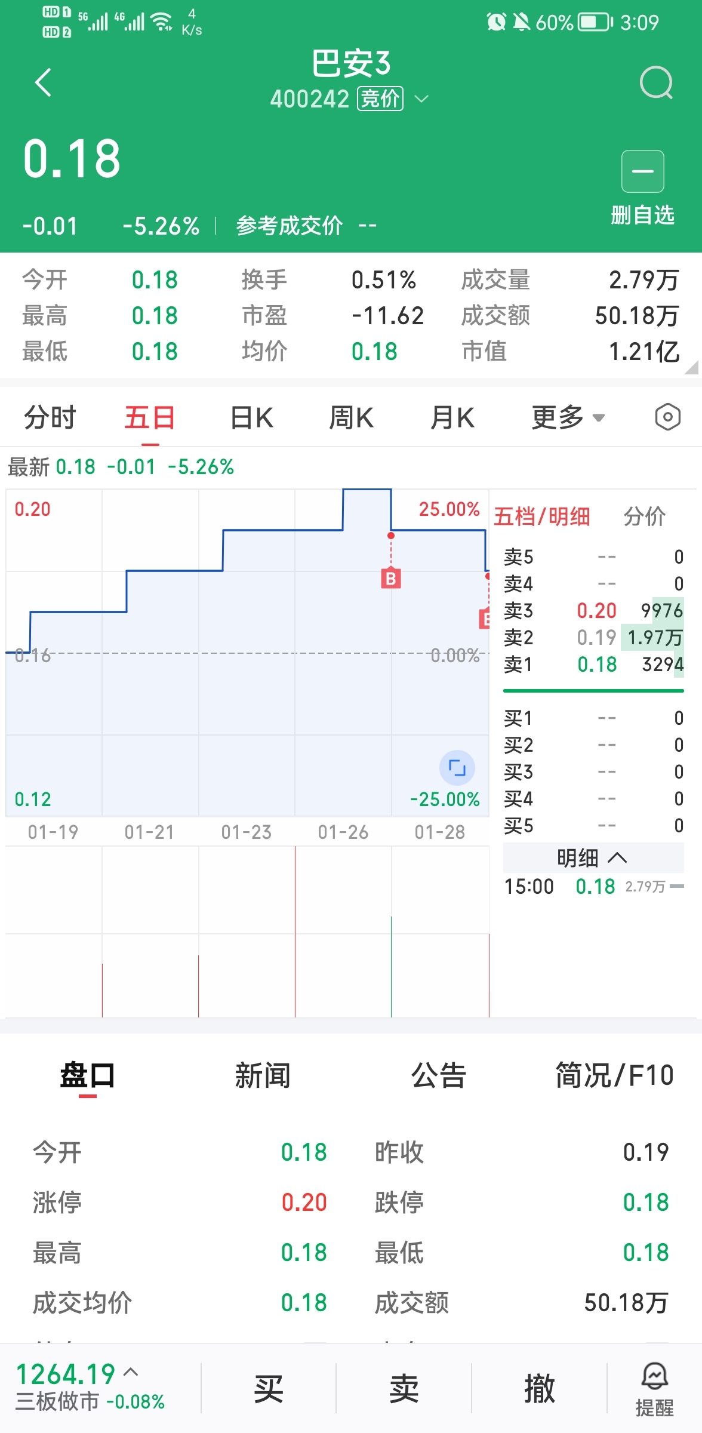Open the 公告 announcements tab
This screenshot has height=1433, width=702.
click(438, 1076)
